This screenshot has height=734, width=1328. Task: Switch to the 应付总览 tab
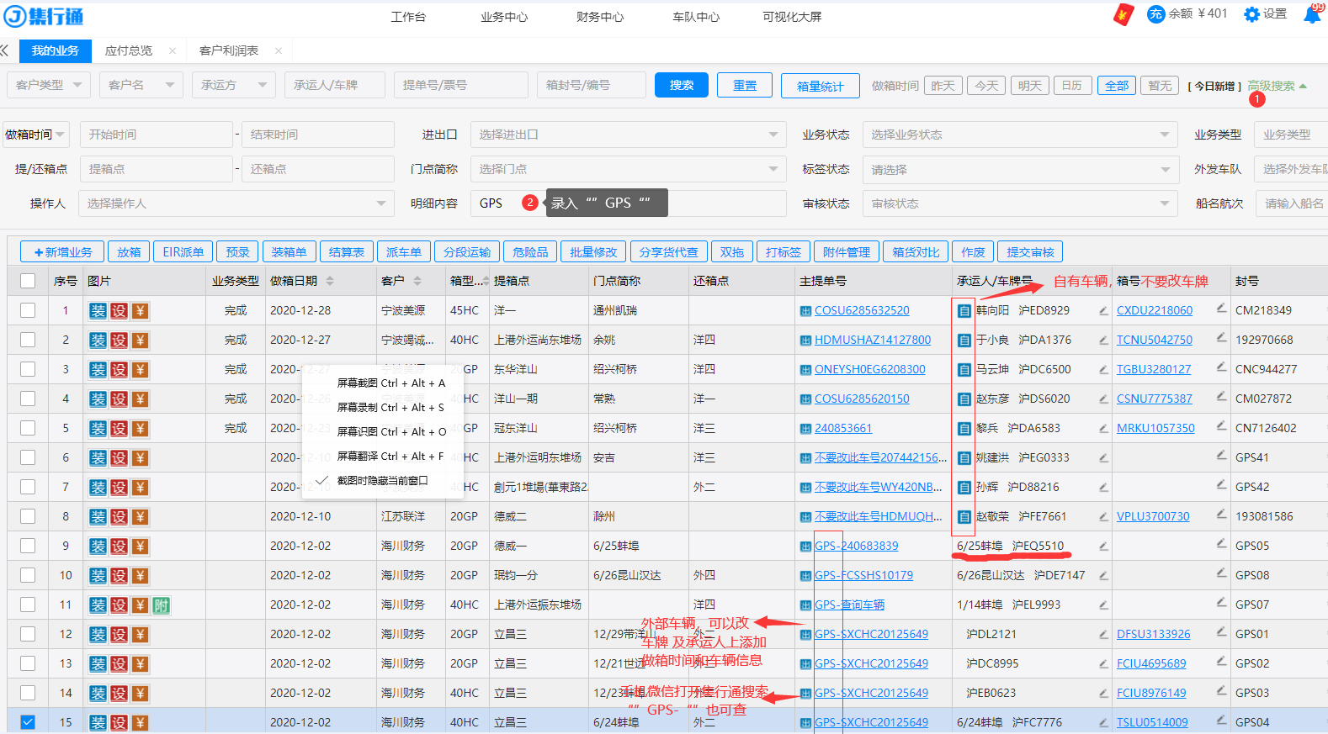point(128,50)
